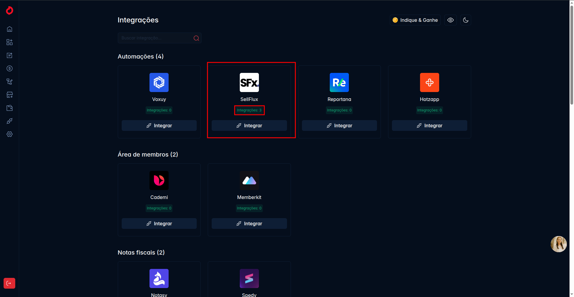574x297 pixels.
Task: Click the Reportana logo
Action: pos(339,82)
